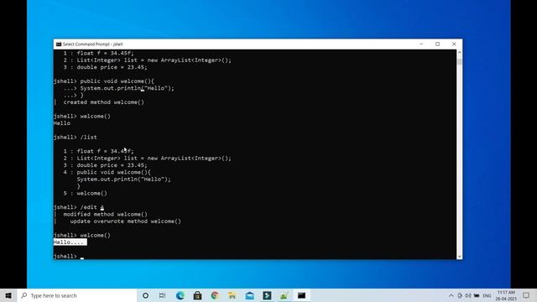Close the Command Prompt jshell window
This screenshot has height=302, width=537.
point(454,44)
